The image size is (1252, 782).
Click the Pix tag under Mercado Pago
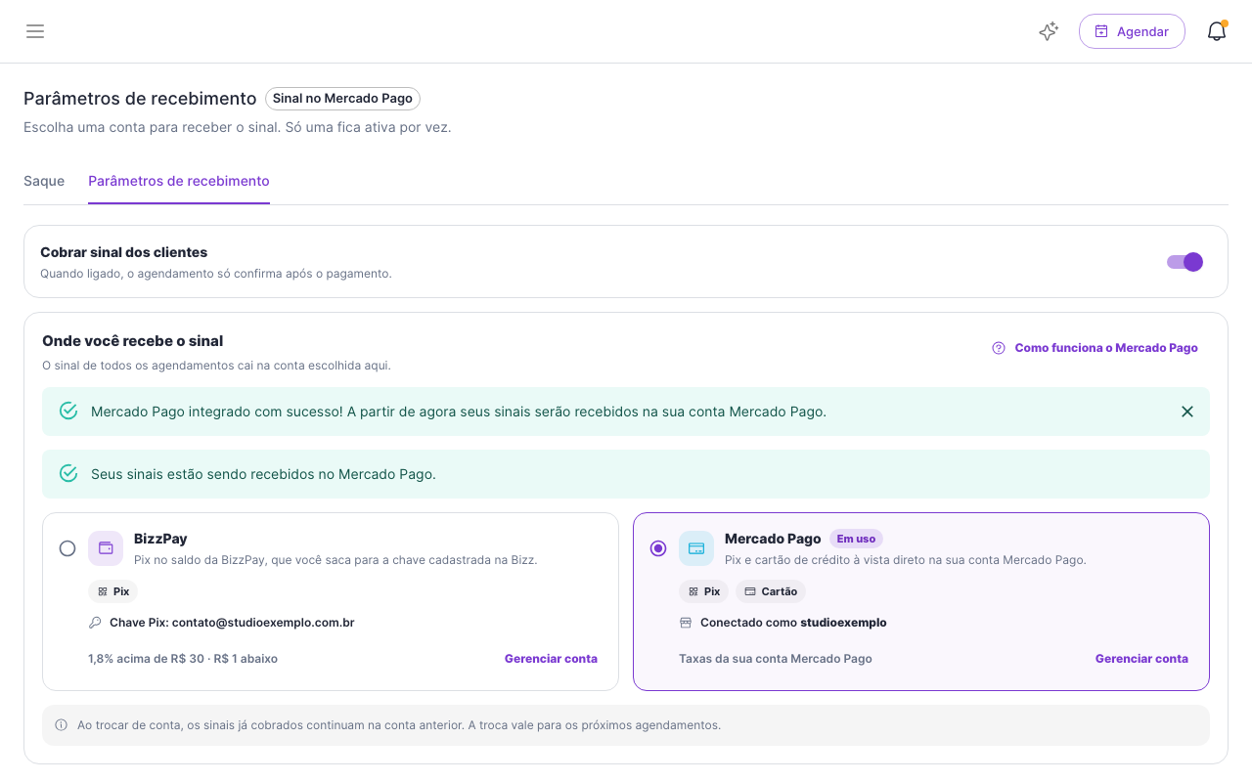click(704, 591)
